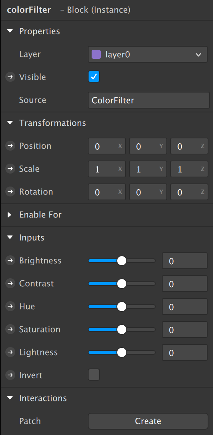Click the arrow icon next to Scale
The image size is (213, 435).
point(10,169)
